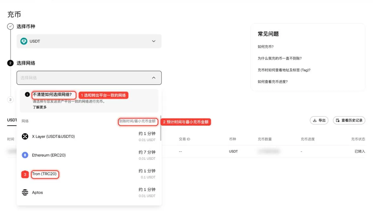Switch to the USDT records tab
Viewport: 373px width, 211px height.
coord(12,120)
